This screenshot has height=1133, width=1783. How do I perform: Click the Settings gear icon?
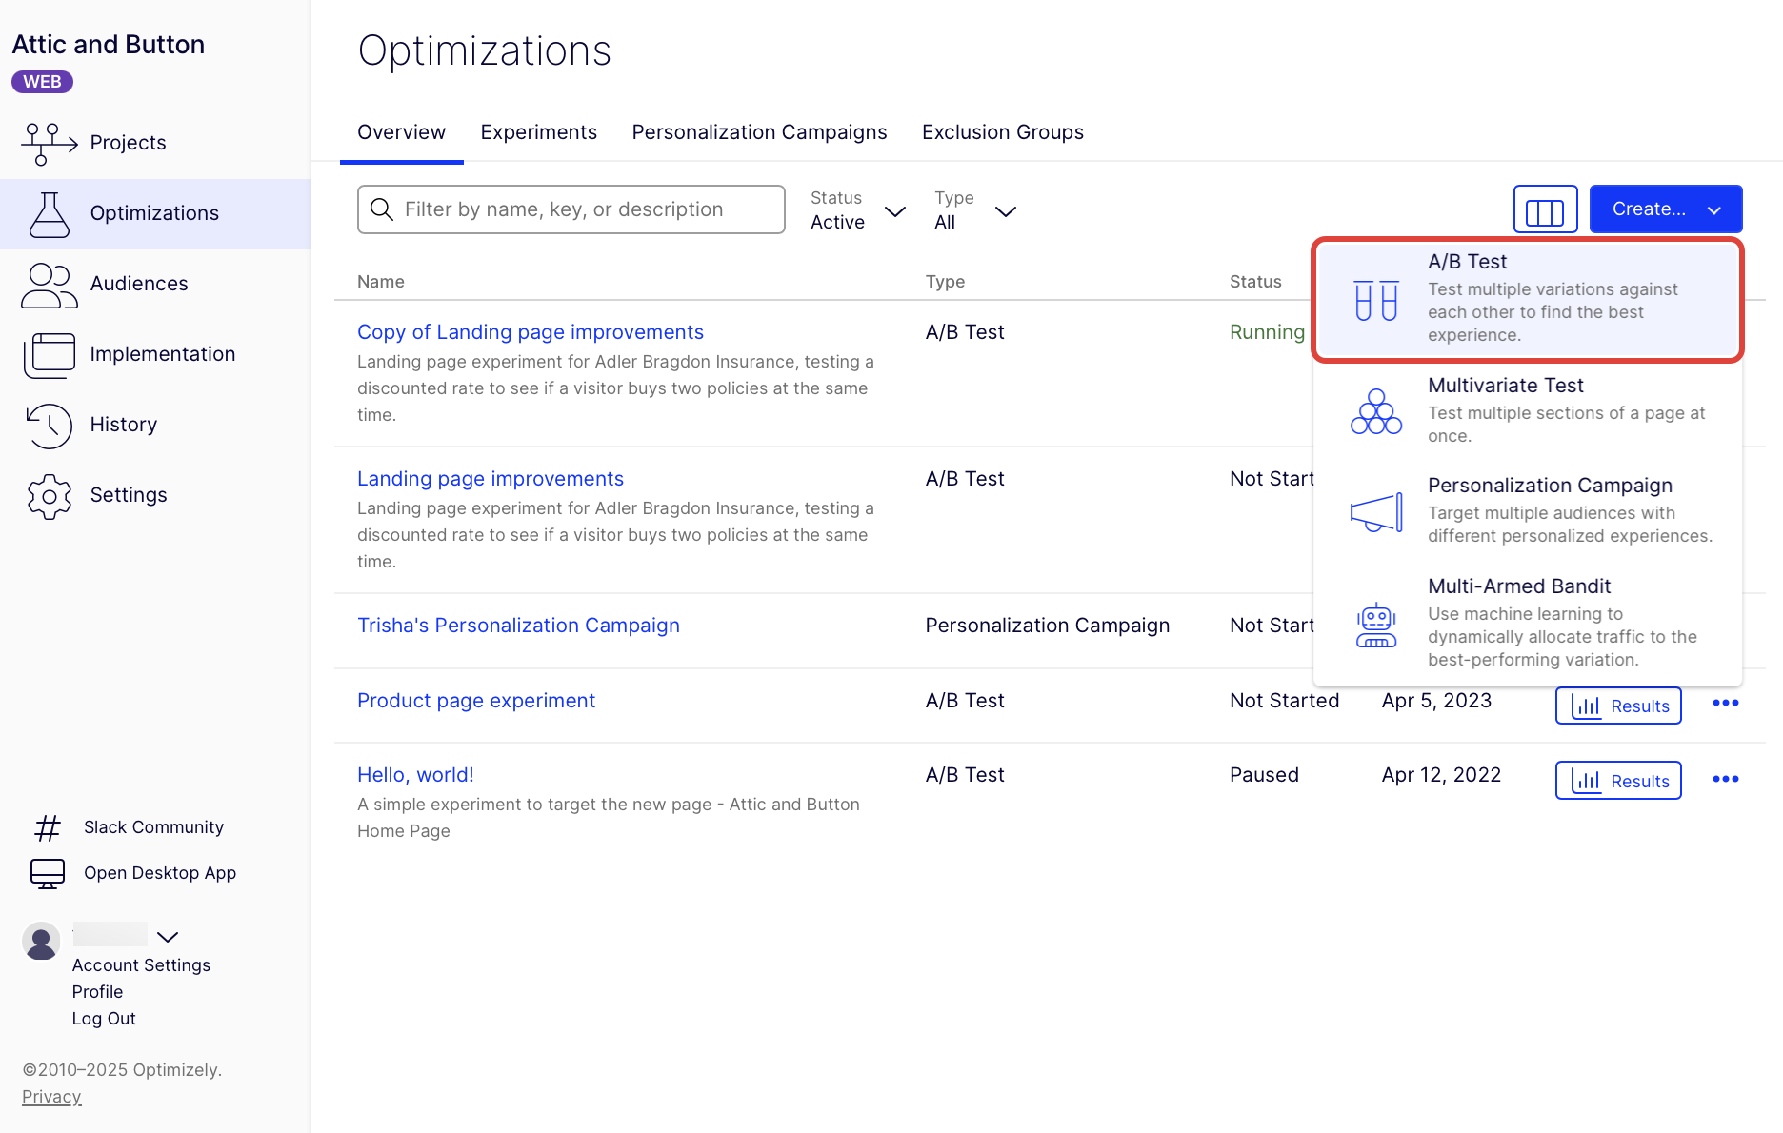pyautogui.click(x=49, y=496)
